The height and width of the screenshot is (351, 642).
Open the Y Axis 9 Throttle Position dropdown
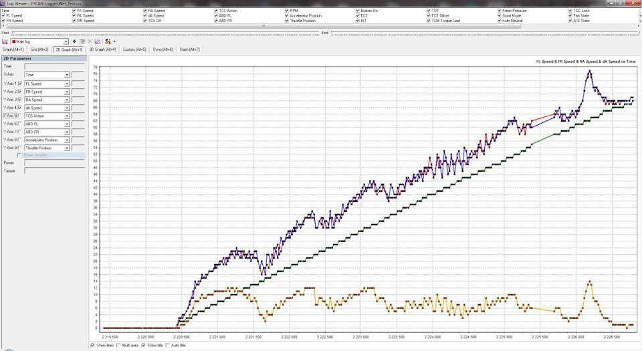(x=67, y=148)
